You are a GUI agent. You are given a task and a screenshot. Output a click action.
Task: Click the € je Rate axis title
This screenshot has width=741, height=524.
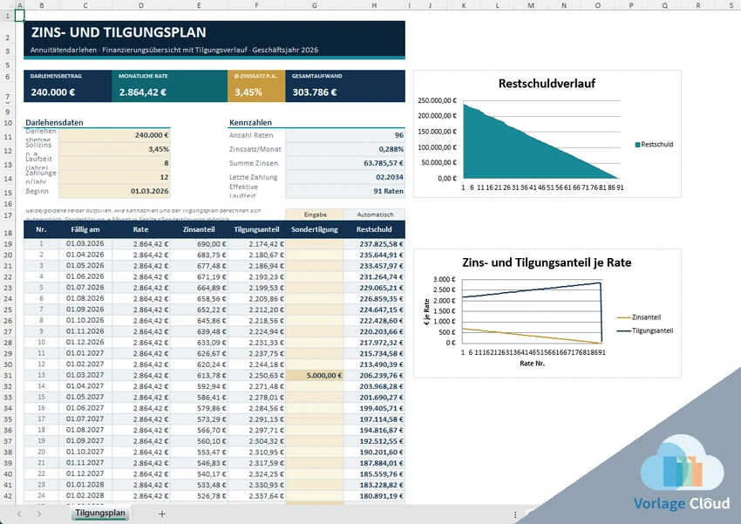click(427, 312)
